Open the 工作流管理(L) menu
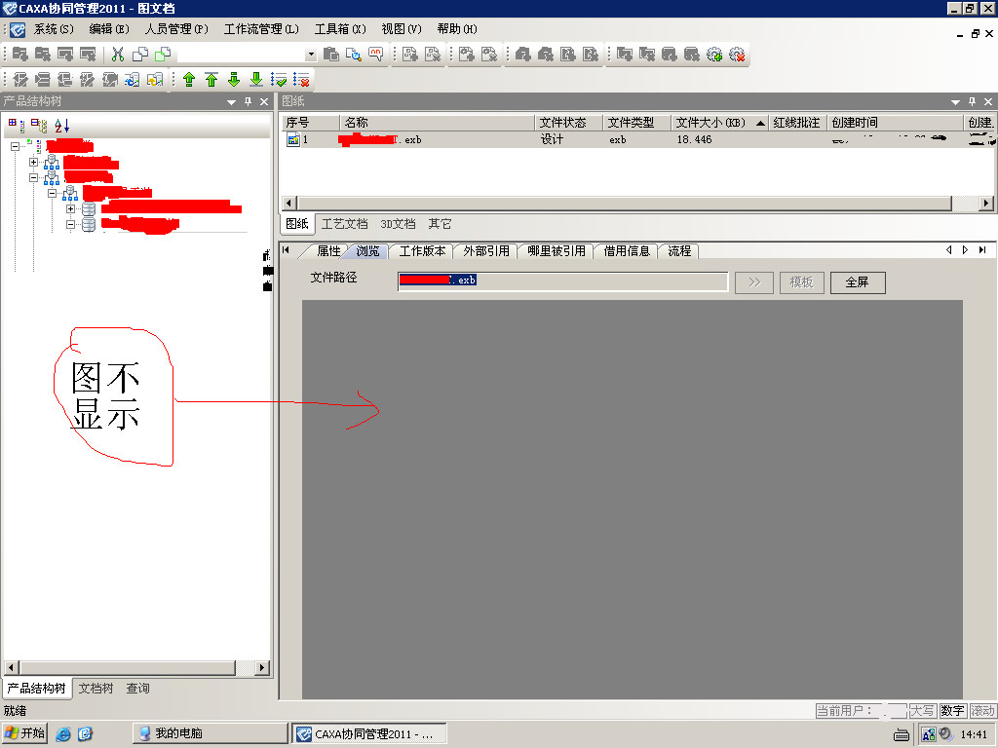Screen dimensions: 998x748 pyautogui.click(x=261, y=29)
